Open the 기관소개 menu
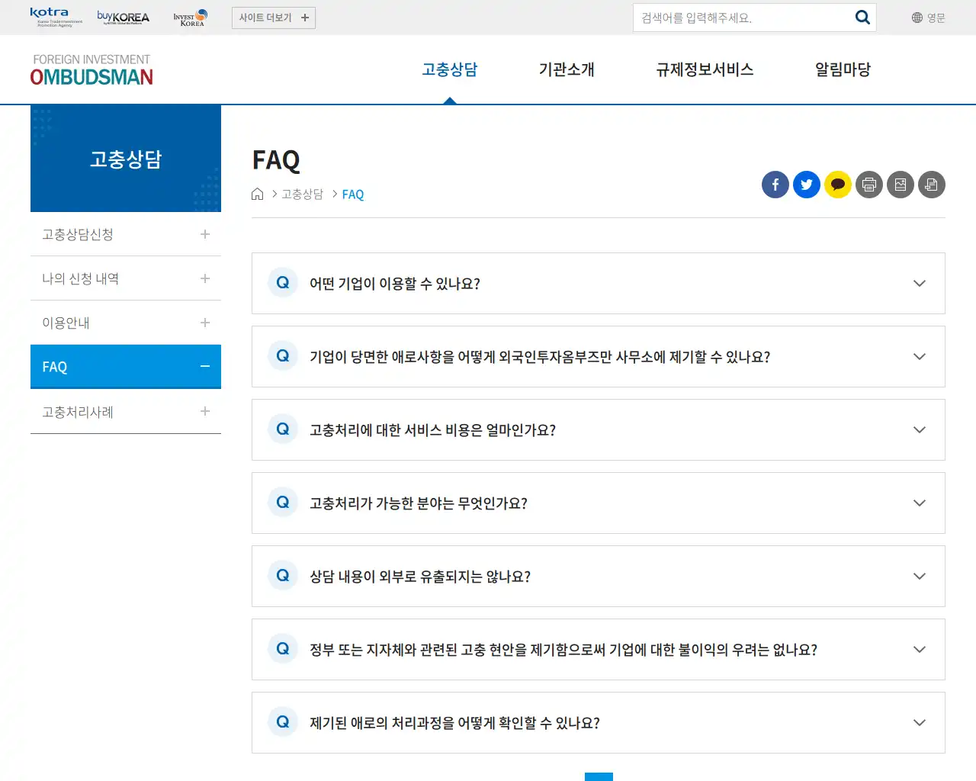Viewport: 976px width, 781px height. point(567,69)
